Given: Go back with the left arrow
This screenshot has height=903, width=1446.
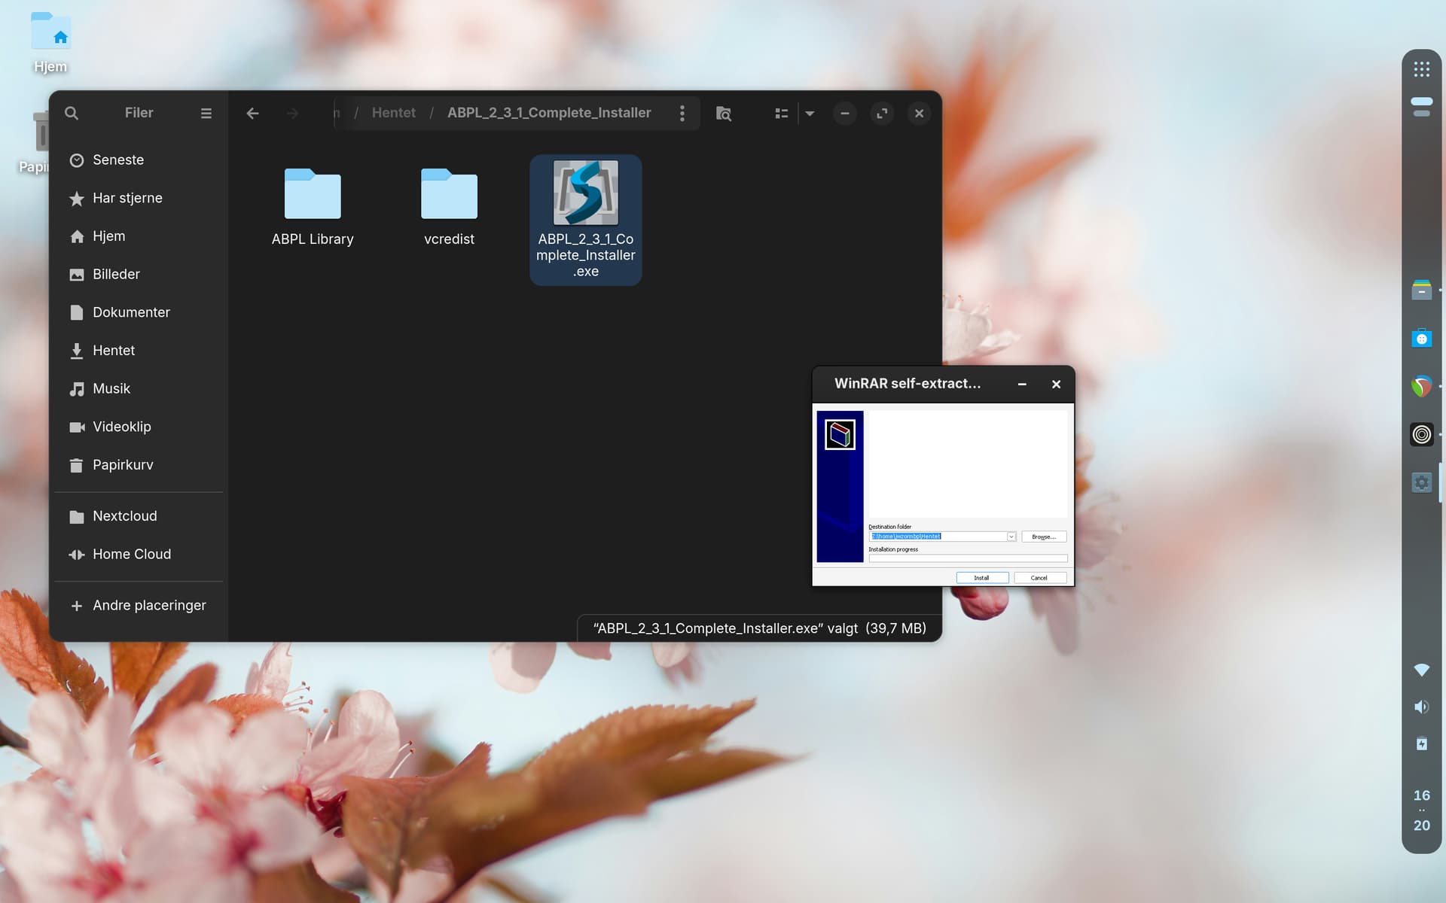Looking at the screenshot, I should (x=252, y=113).
